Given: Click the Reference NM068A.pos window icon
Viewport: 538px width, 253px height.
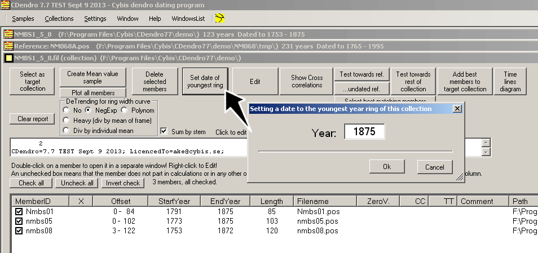Looking at the screenshot, I should pyautogui.click(x=8, y=46).
